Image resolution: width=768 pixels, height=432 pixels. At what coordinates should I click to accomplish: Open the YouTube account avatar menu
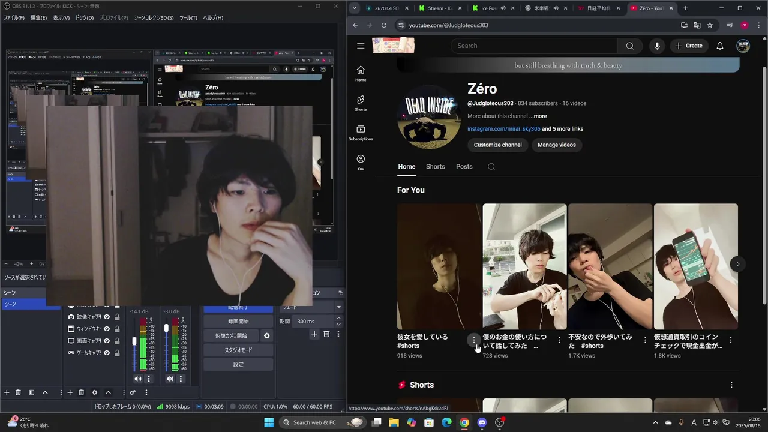(x=743, y=46)
